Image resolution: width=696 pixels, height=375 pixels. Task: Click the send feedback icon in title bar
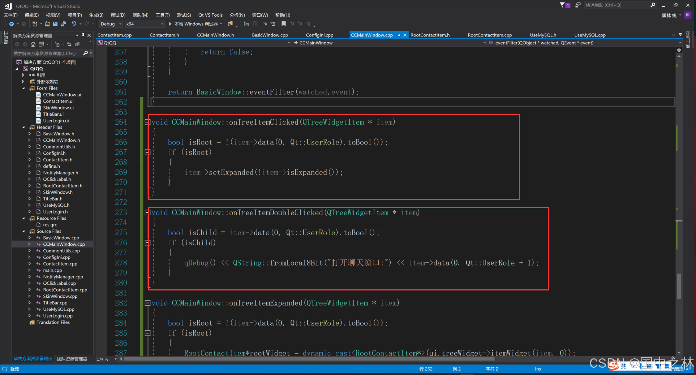click(x=578, y=5)
